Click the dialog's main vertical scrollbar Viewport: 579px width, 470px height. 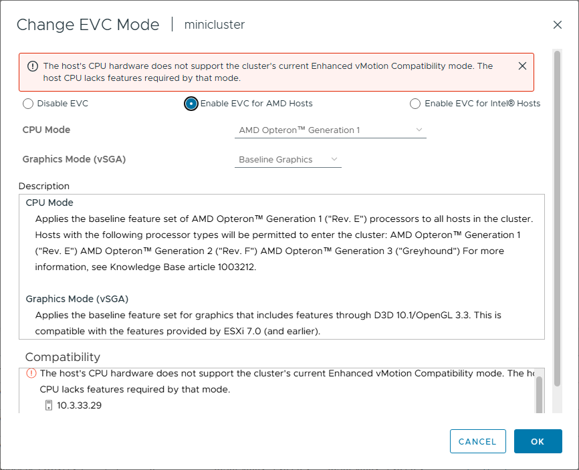[x=558, y=201]
